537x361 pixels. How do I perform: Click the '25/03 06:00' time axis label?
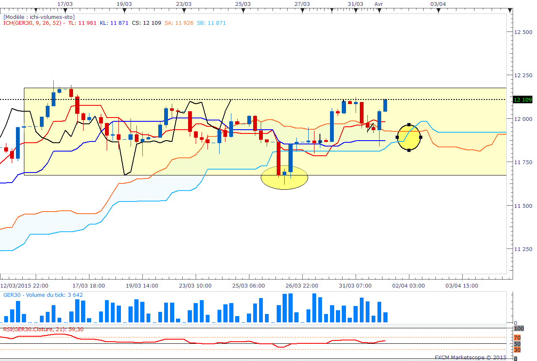pos(249,285)
